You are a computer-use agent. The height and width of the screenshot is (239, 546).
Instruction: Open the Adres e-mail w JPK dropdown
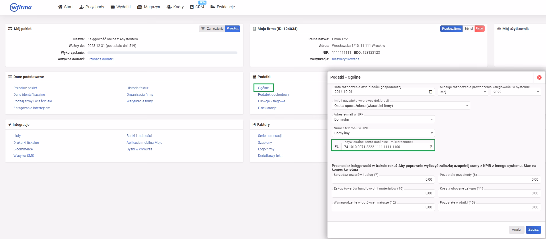point(383,120)
